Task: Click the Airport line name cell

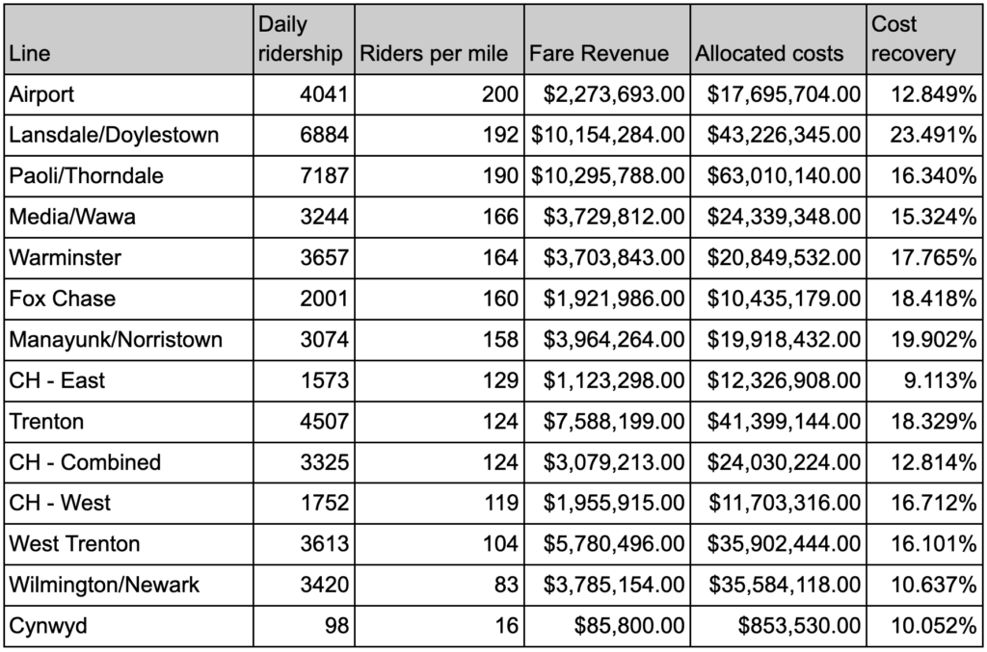Action: click(x=40, y=94)
